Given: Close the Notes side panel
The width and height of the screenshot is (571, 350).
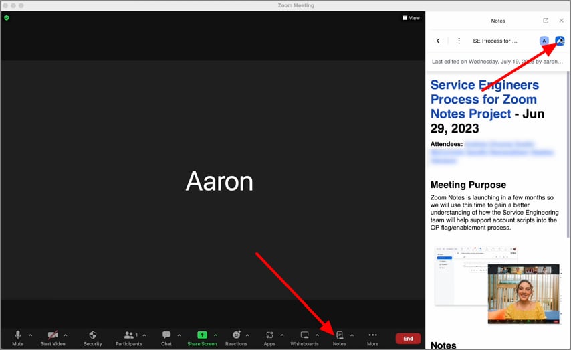Looking at the screenshot, I should click(561, 21).
